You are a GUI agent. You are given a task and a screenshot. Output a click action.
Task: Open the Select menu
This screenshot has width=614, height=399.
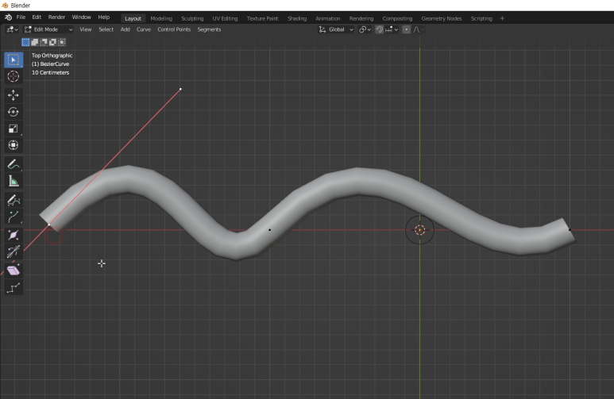pos(106,29)
